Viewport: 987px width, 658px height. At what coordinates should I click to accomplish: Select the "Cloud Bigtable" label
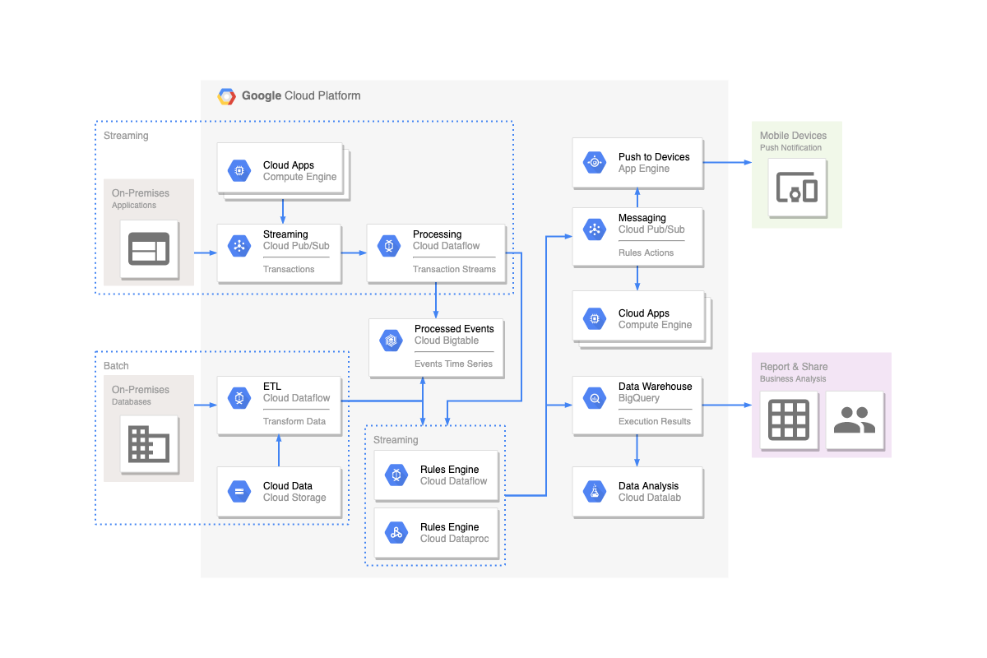pyautogui.click(x=447, y=341)
